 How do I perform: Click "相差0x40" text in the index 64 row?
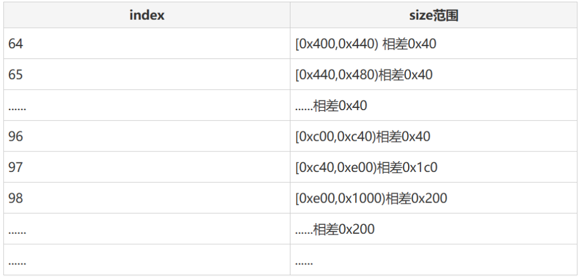(410, 44)
